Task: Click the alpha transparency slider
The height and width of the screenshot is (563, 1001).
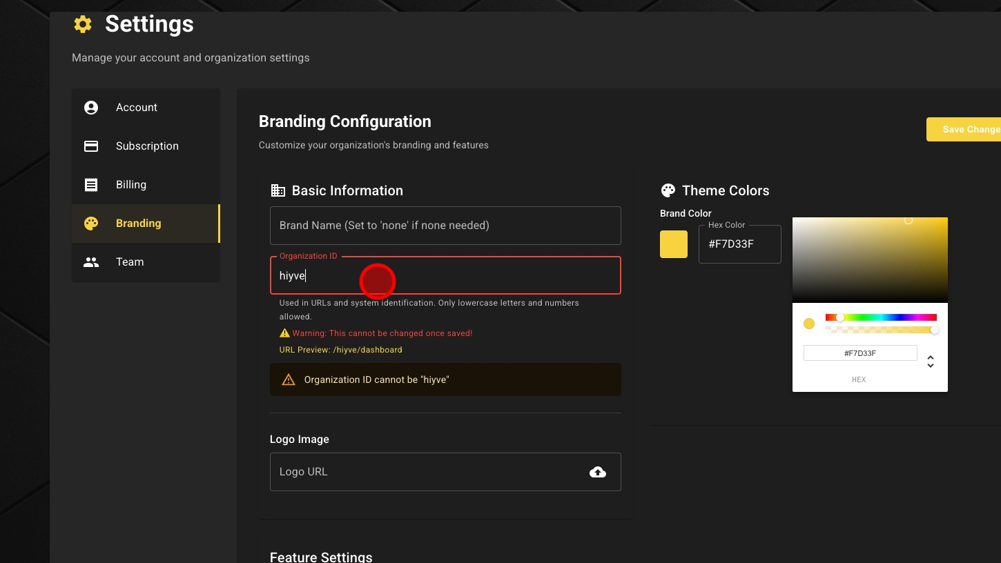Action: click(x=881, y=330)
